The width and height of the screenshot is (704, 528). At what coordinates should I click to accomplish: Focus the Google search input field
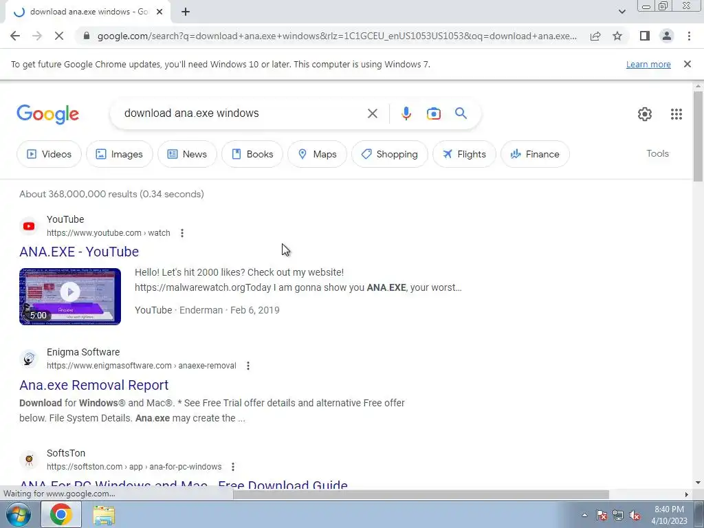[243, 113]
